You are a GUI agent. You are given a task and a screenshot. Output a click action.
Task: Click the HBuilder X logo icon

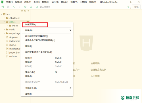coord(2,2)
